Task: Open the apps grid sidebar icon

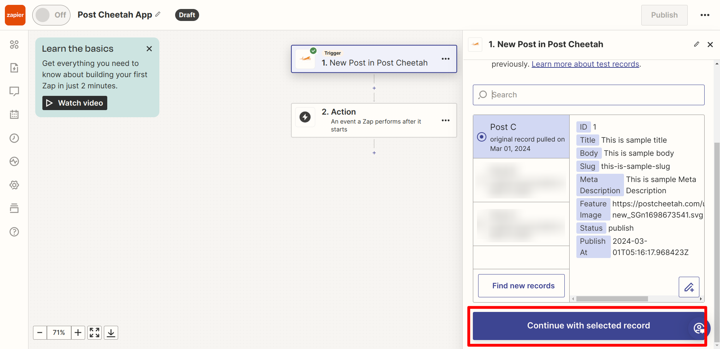Action: pyautogui.click(x=14, y=45)
